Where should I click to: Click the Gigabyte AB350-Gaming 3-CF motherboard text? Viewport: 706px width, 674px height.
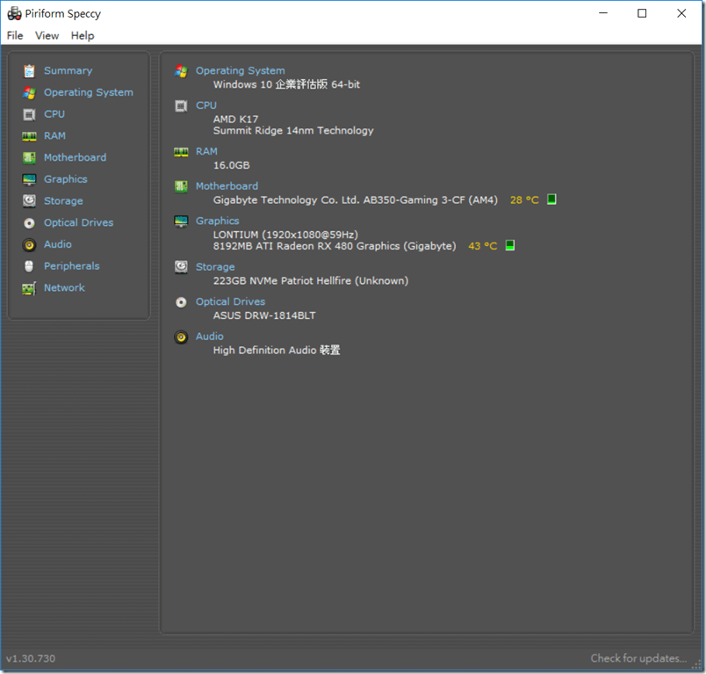356,200
